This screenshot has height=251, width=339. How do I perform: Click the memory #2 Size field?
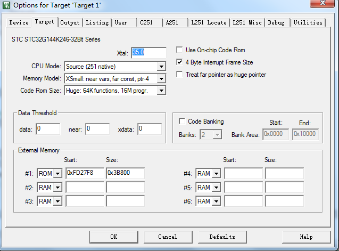(126, 187)
